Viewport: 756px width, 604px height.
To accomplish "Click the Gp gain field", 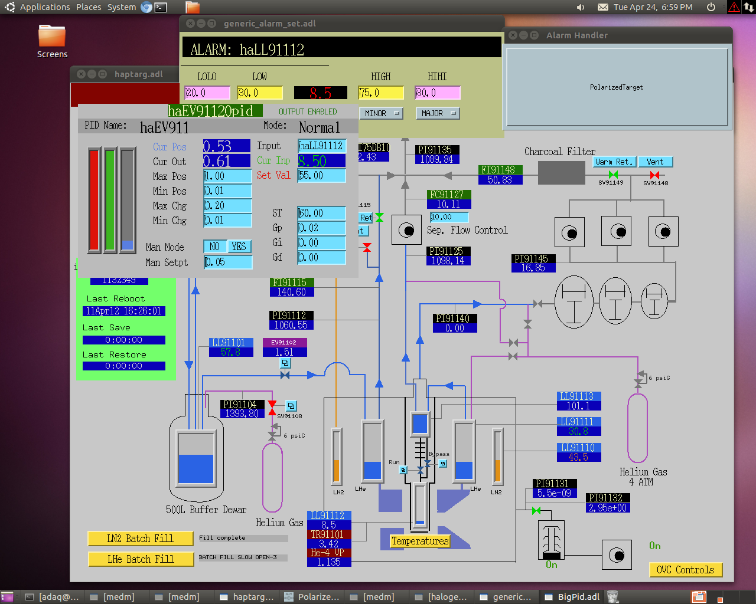I will 321,228.
